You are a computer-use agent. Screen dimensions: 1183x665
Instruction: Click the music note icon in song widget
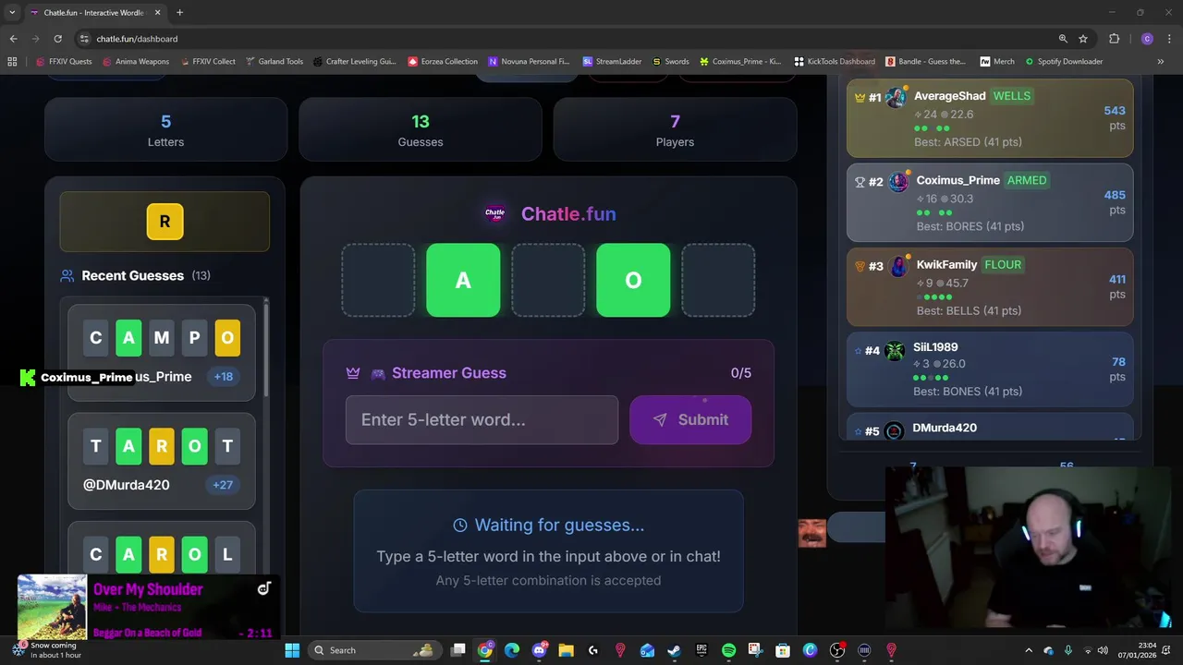pos(263,588)
